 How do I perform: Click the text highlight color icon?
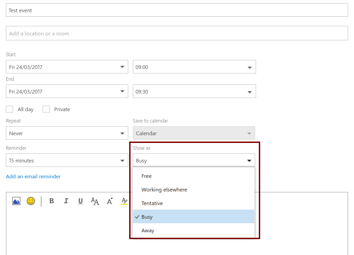point(124,201)
